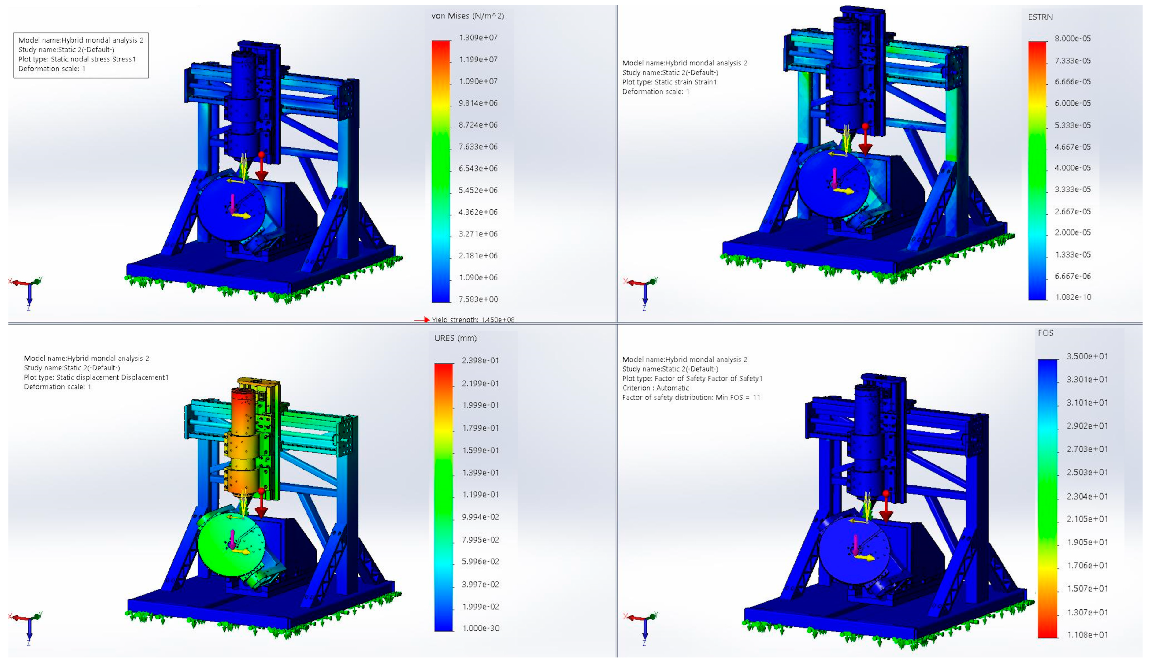This screenshot has width=1150, height=665.
Task: Click the boxed stress plot annotation text
Action: click(81, 55)
